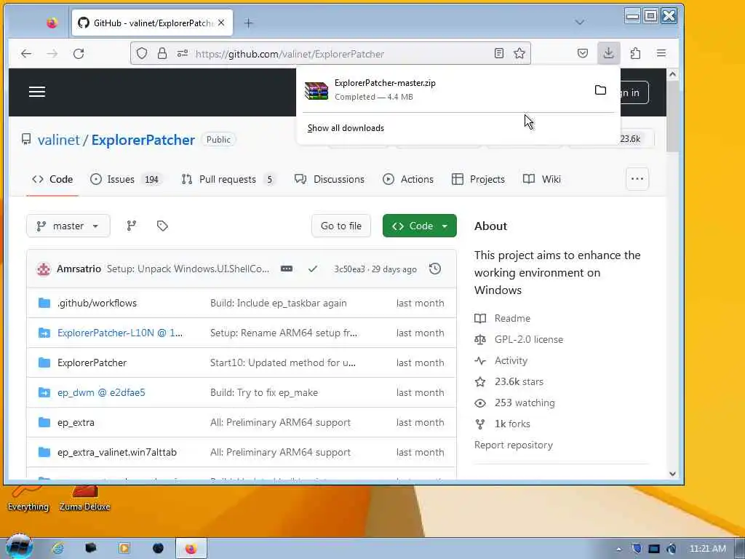The height and width of the screenshot is (559, 745).
Task: Open the .github/workflows folder
Action: click(x=97, y=304)
